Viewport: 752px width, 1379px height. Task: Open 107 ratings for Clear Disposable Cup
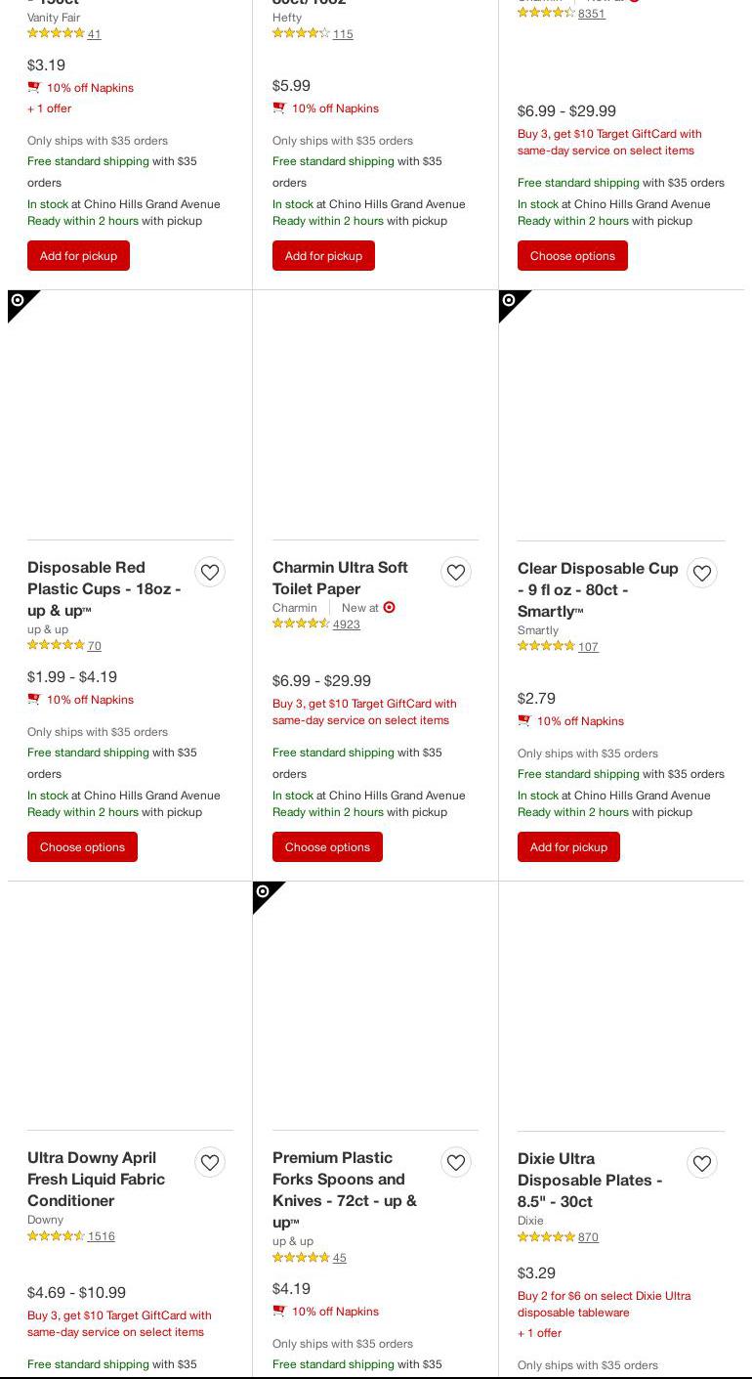588,647
